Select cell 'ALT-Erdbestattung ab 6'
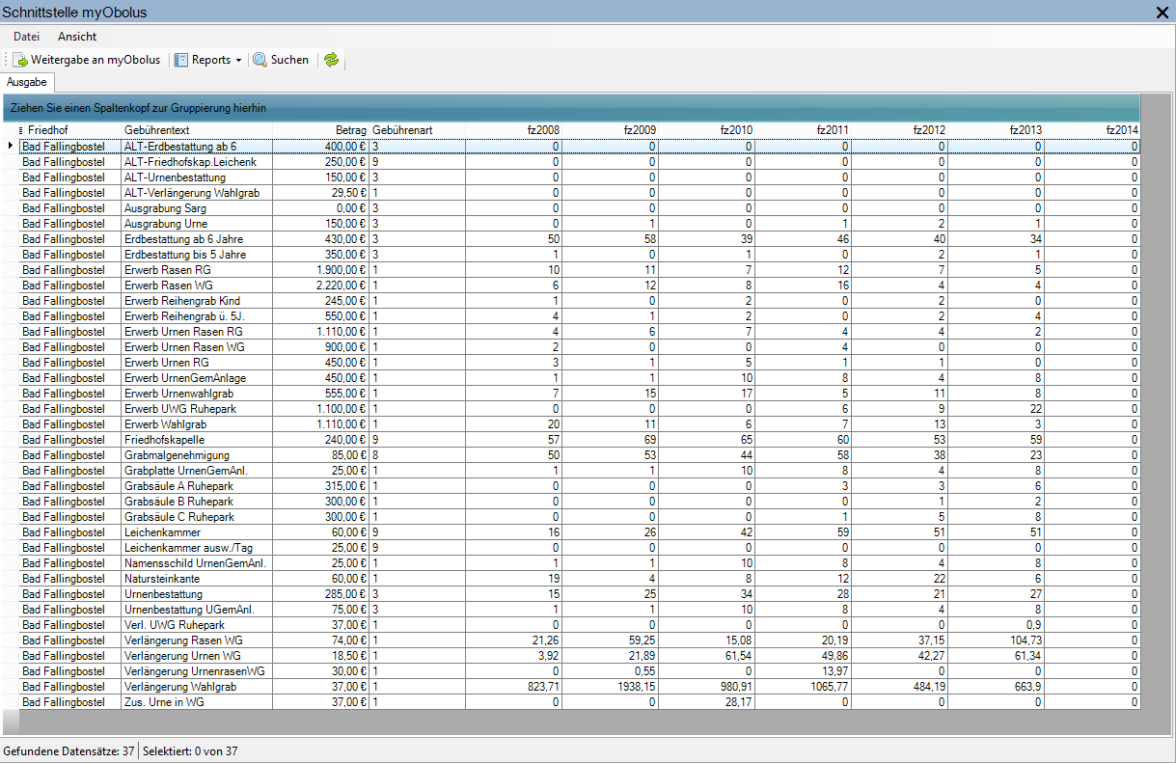The image size is (1176, 763). (x=197, y=147)
